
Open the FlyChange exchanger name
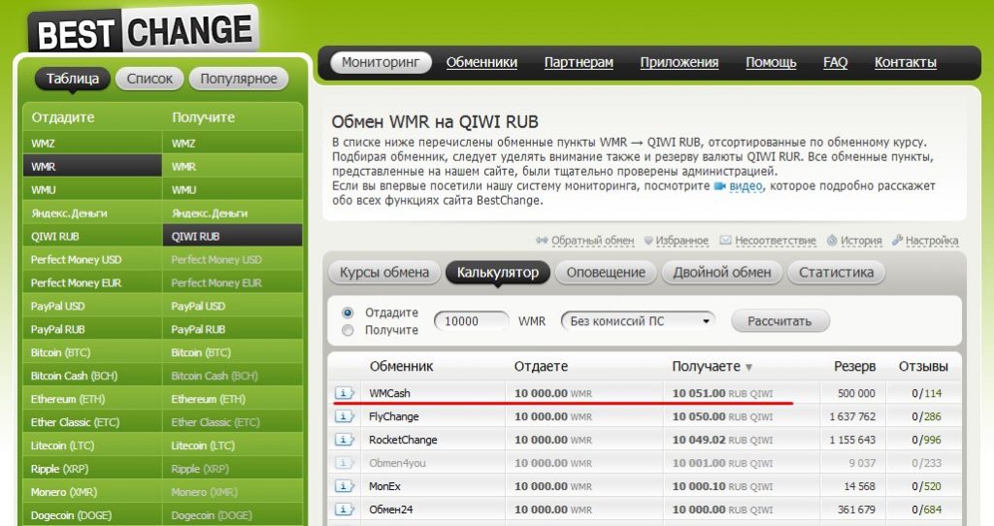pos(394,416)
